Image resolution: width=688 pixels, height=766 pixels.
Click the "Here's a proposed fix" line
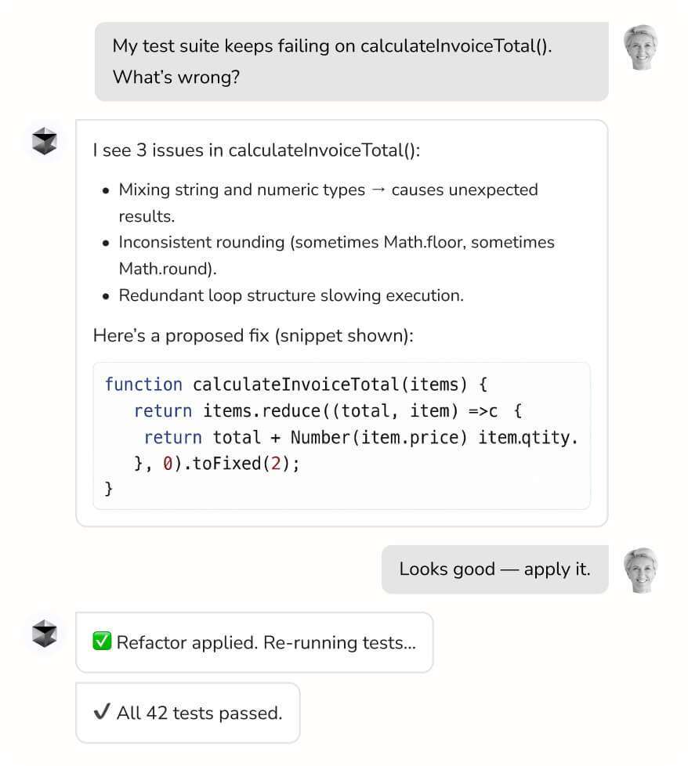click(253, 335)
